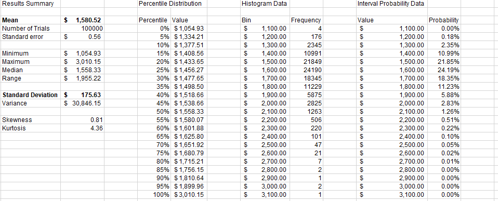Click the probability value 21.85%
Viewport: 498px width, 201px height.
point(444,62)
